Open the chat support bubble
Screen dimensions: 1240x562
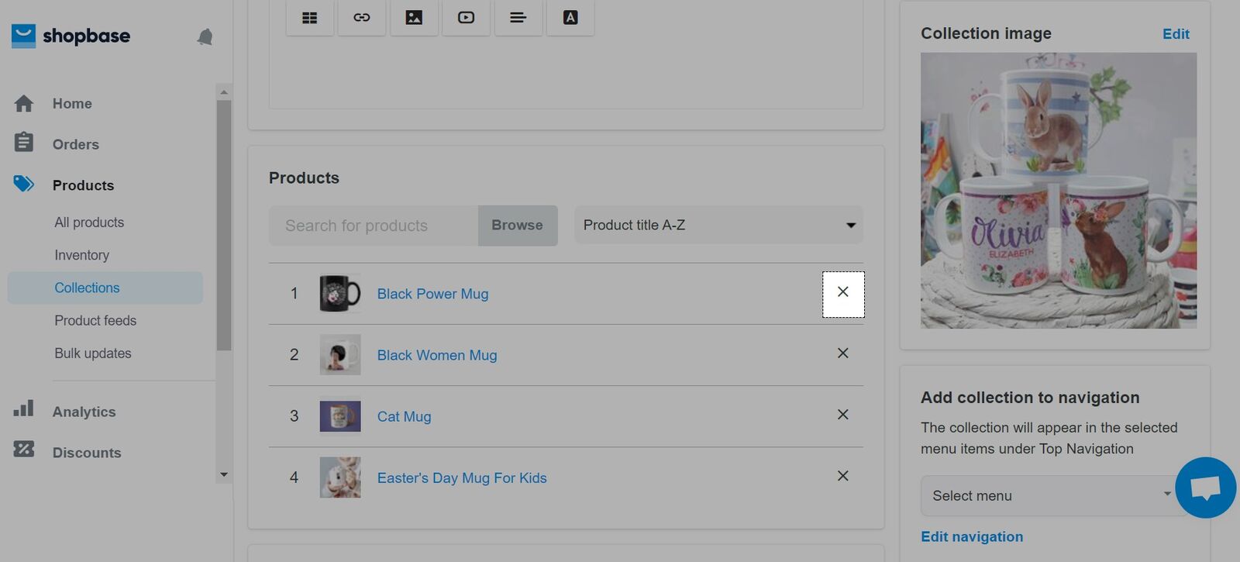point(1205,488)
